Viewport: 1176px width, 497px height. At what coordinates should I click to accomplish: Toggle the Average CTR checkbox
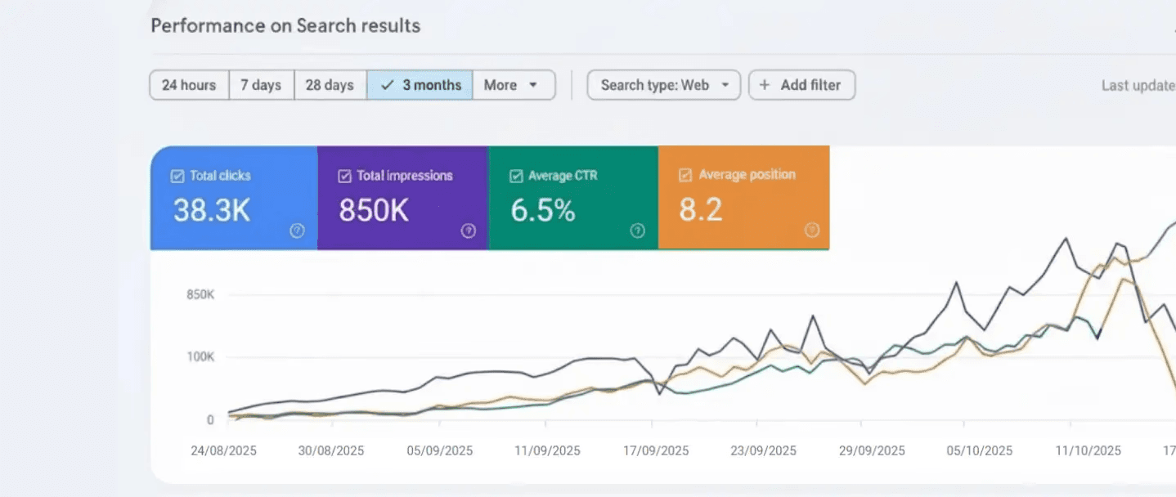pyautogui.click(x=515, y=175)
